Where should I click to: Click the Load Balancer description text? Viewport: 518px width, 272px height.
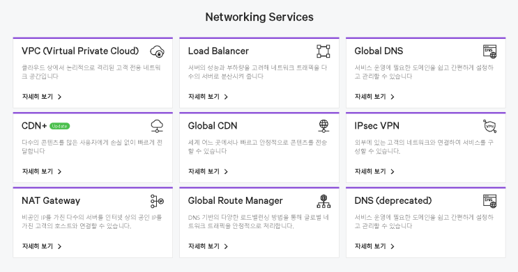click(258, 72)
